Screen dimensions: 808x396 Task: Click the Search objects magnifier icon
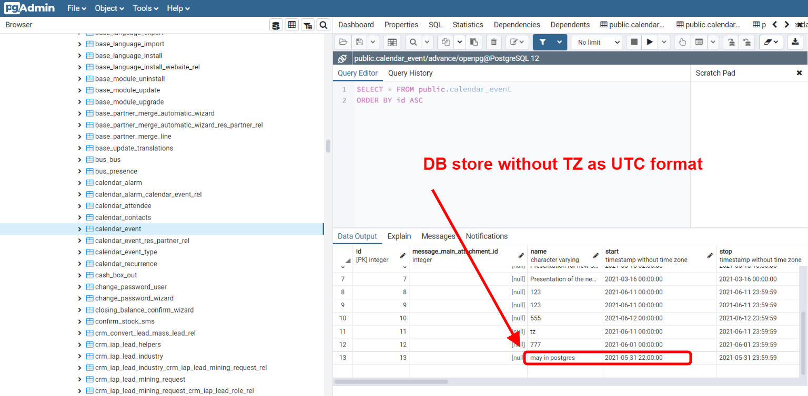(323, 25)
